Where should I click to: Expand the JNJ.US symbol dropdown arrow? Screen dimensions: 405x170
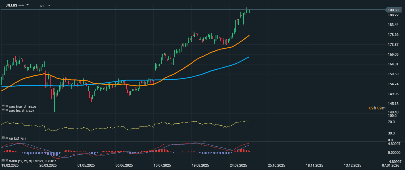click(28, 5)
